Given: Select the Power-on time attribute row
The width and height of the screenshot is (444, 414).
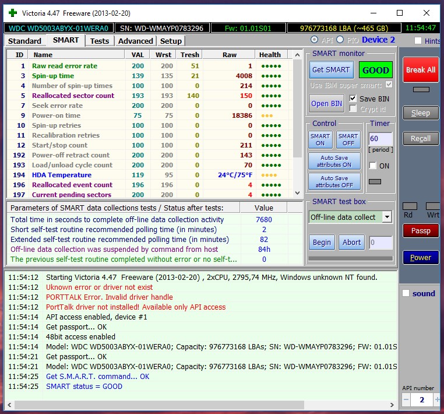Looking at the screenshot, I should [x=150, y=115].
